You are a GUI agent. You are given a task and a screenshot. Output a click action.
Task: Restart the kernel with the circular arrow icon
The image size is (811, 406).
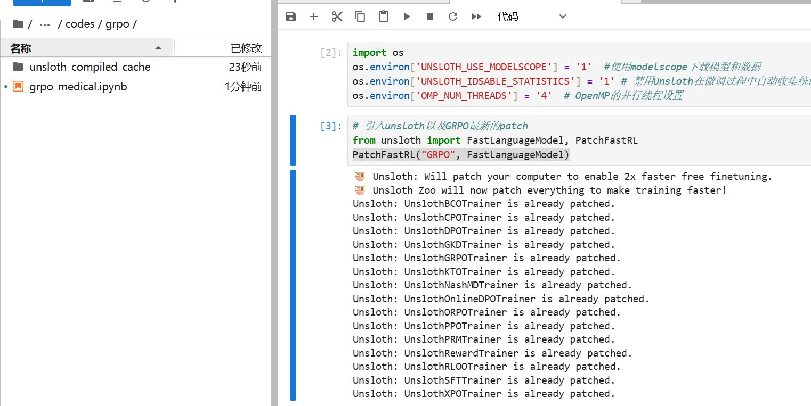coord(453,16)
